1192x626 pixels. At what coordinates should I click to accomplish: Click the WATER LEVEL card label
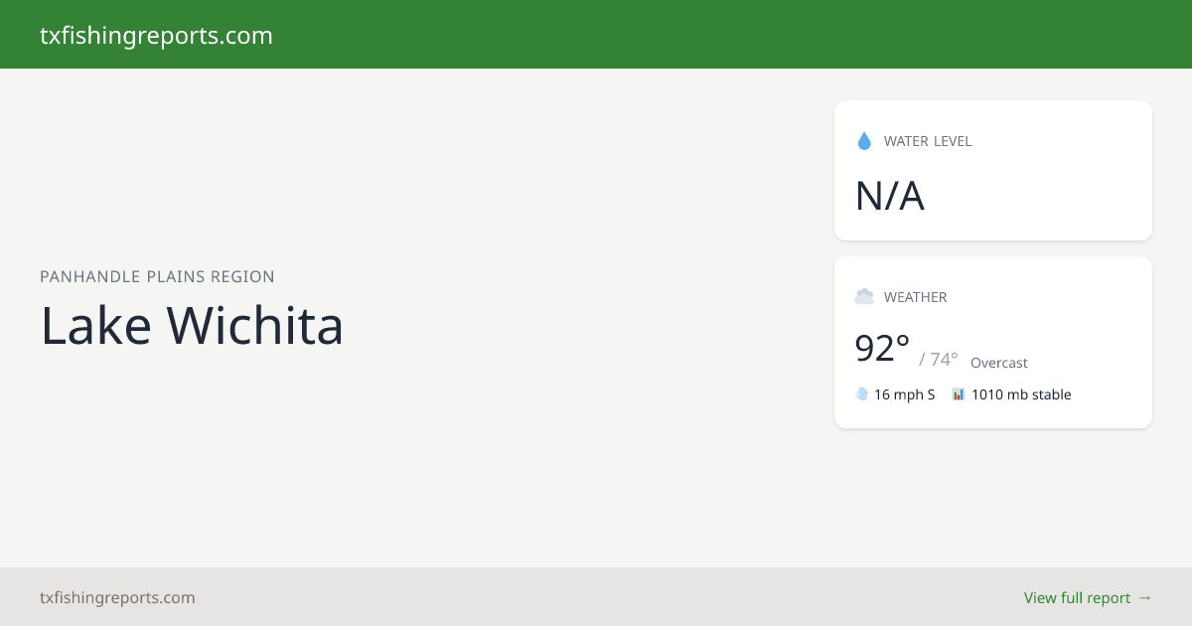[928, 141]
